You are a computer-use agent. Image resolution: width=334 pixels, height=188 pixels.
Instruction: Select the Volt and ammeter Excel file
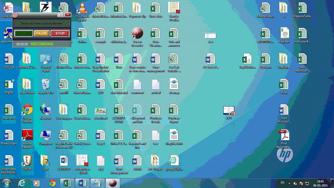point(174,37)
